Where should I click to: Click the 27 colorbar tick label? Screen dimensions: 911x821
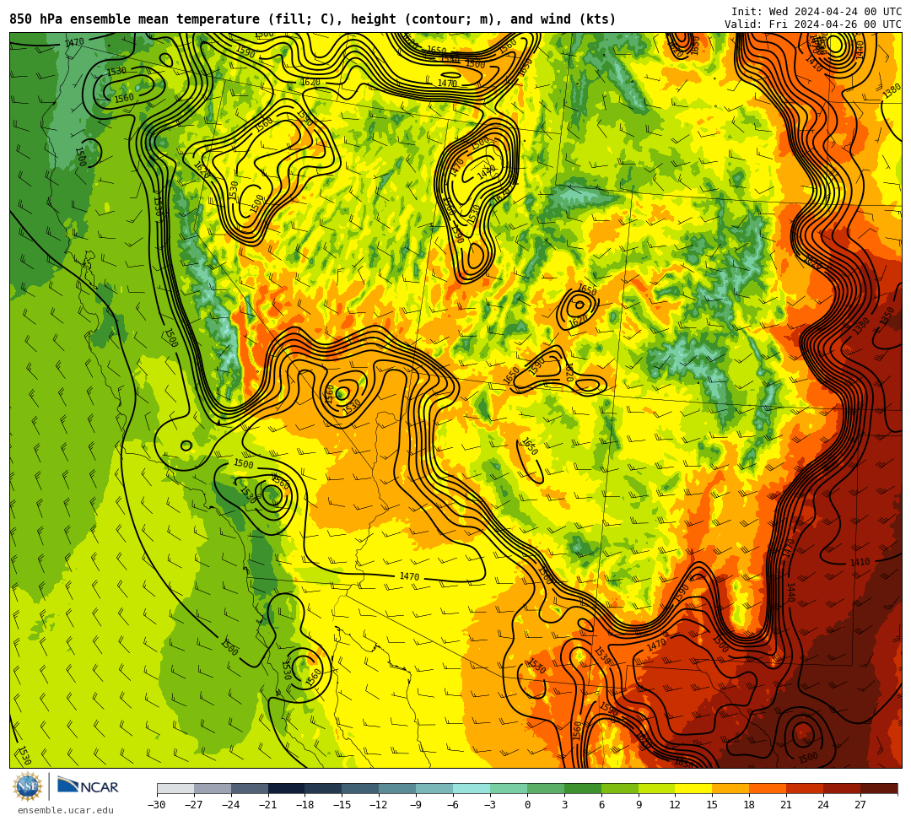point(860,805)
